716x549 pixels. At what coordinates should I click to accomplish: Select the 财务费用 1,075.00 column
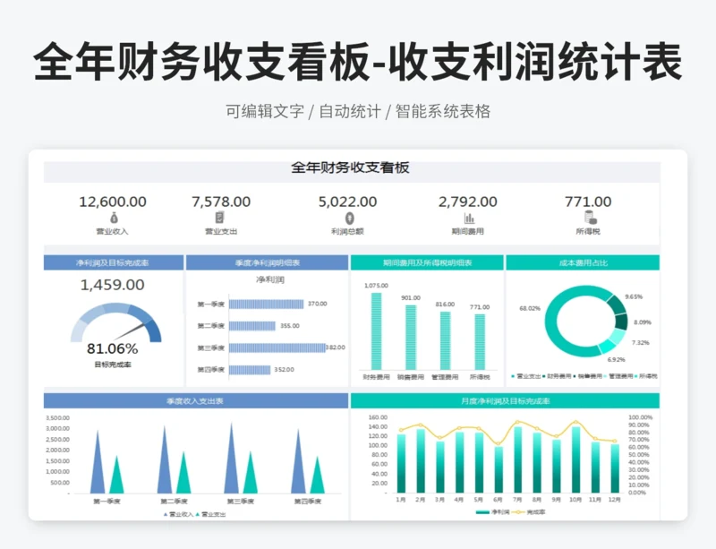pyautogui.click(x=376, y=331)
